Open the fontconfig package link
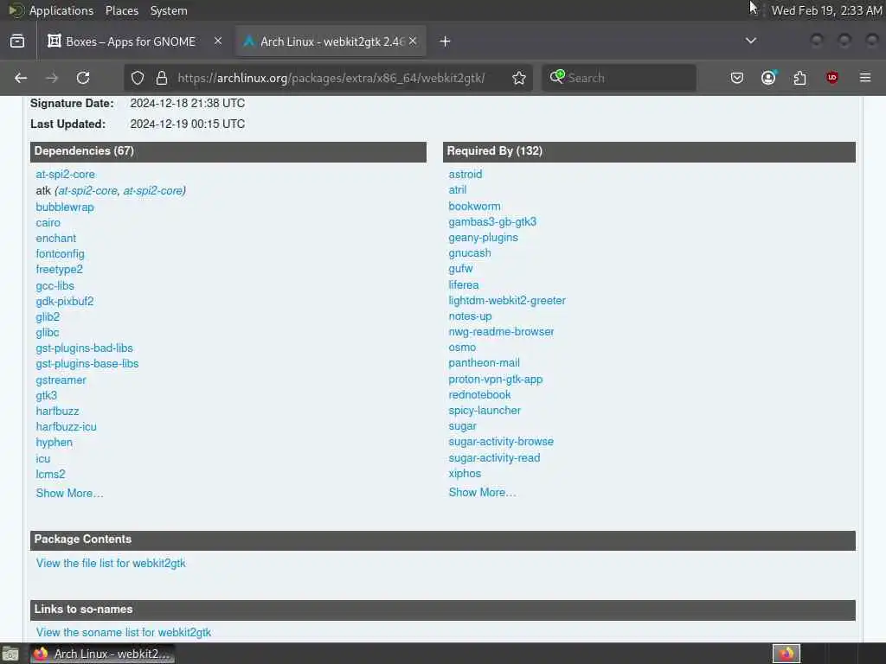 [60, 254]
